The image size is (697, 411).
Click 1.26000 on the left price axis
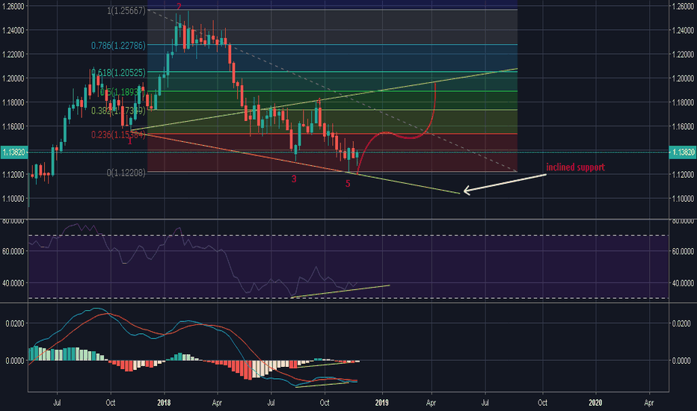coord(13,6)
